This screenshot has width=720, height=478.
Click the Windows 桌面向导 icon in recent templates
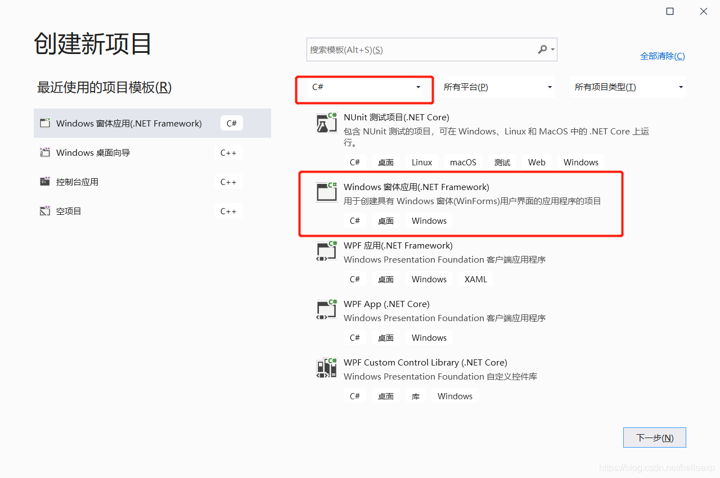click(45, 152)
